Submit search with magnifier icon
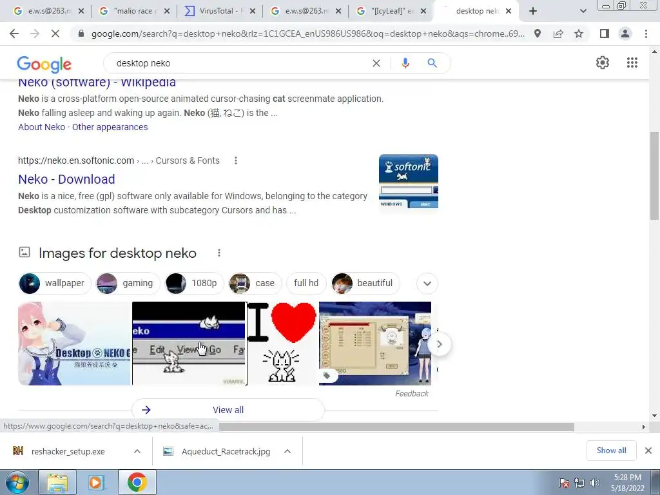The height and width of the screenshot is (495, 660). (x=432, y=63)
